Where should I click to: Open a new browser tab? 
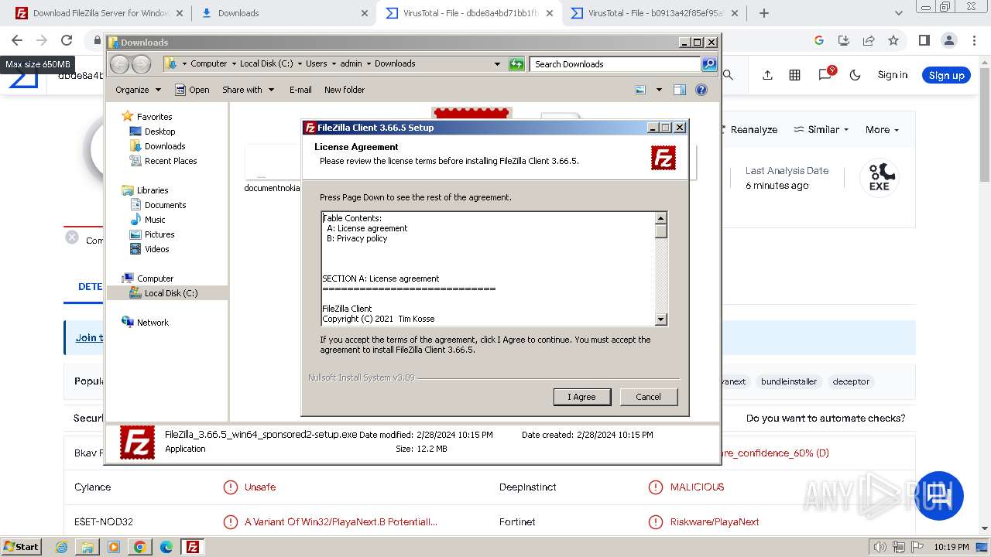(x=764, y=13)
